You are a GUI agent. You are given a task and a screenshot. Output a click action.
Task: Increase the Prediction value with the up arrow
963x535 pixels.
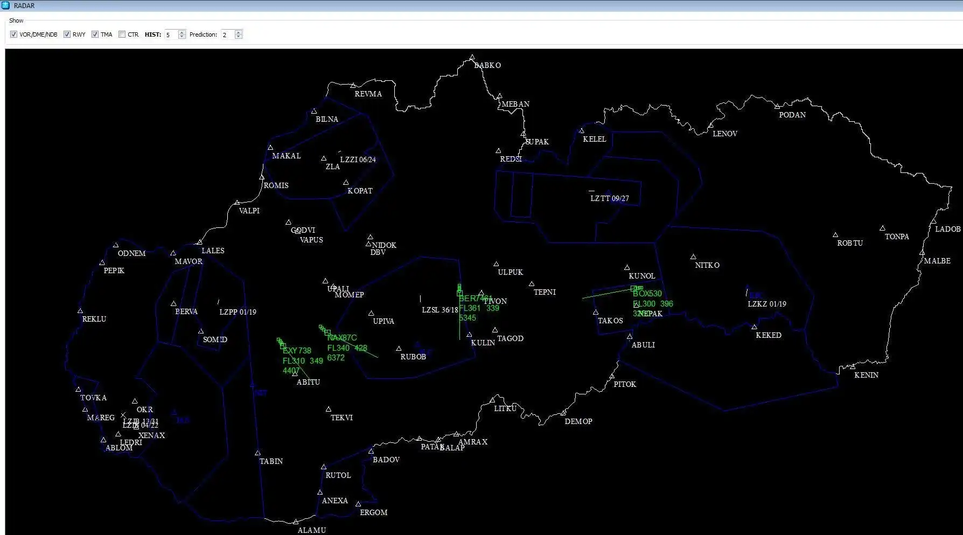click(239, 32)
